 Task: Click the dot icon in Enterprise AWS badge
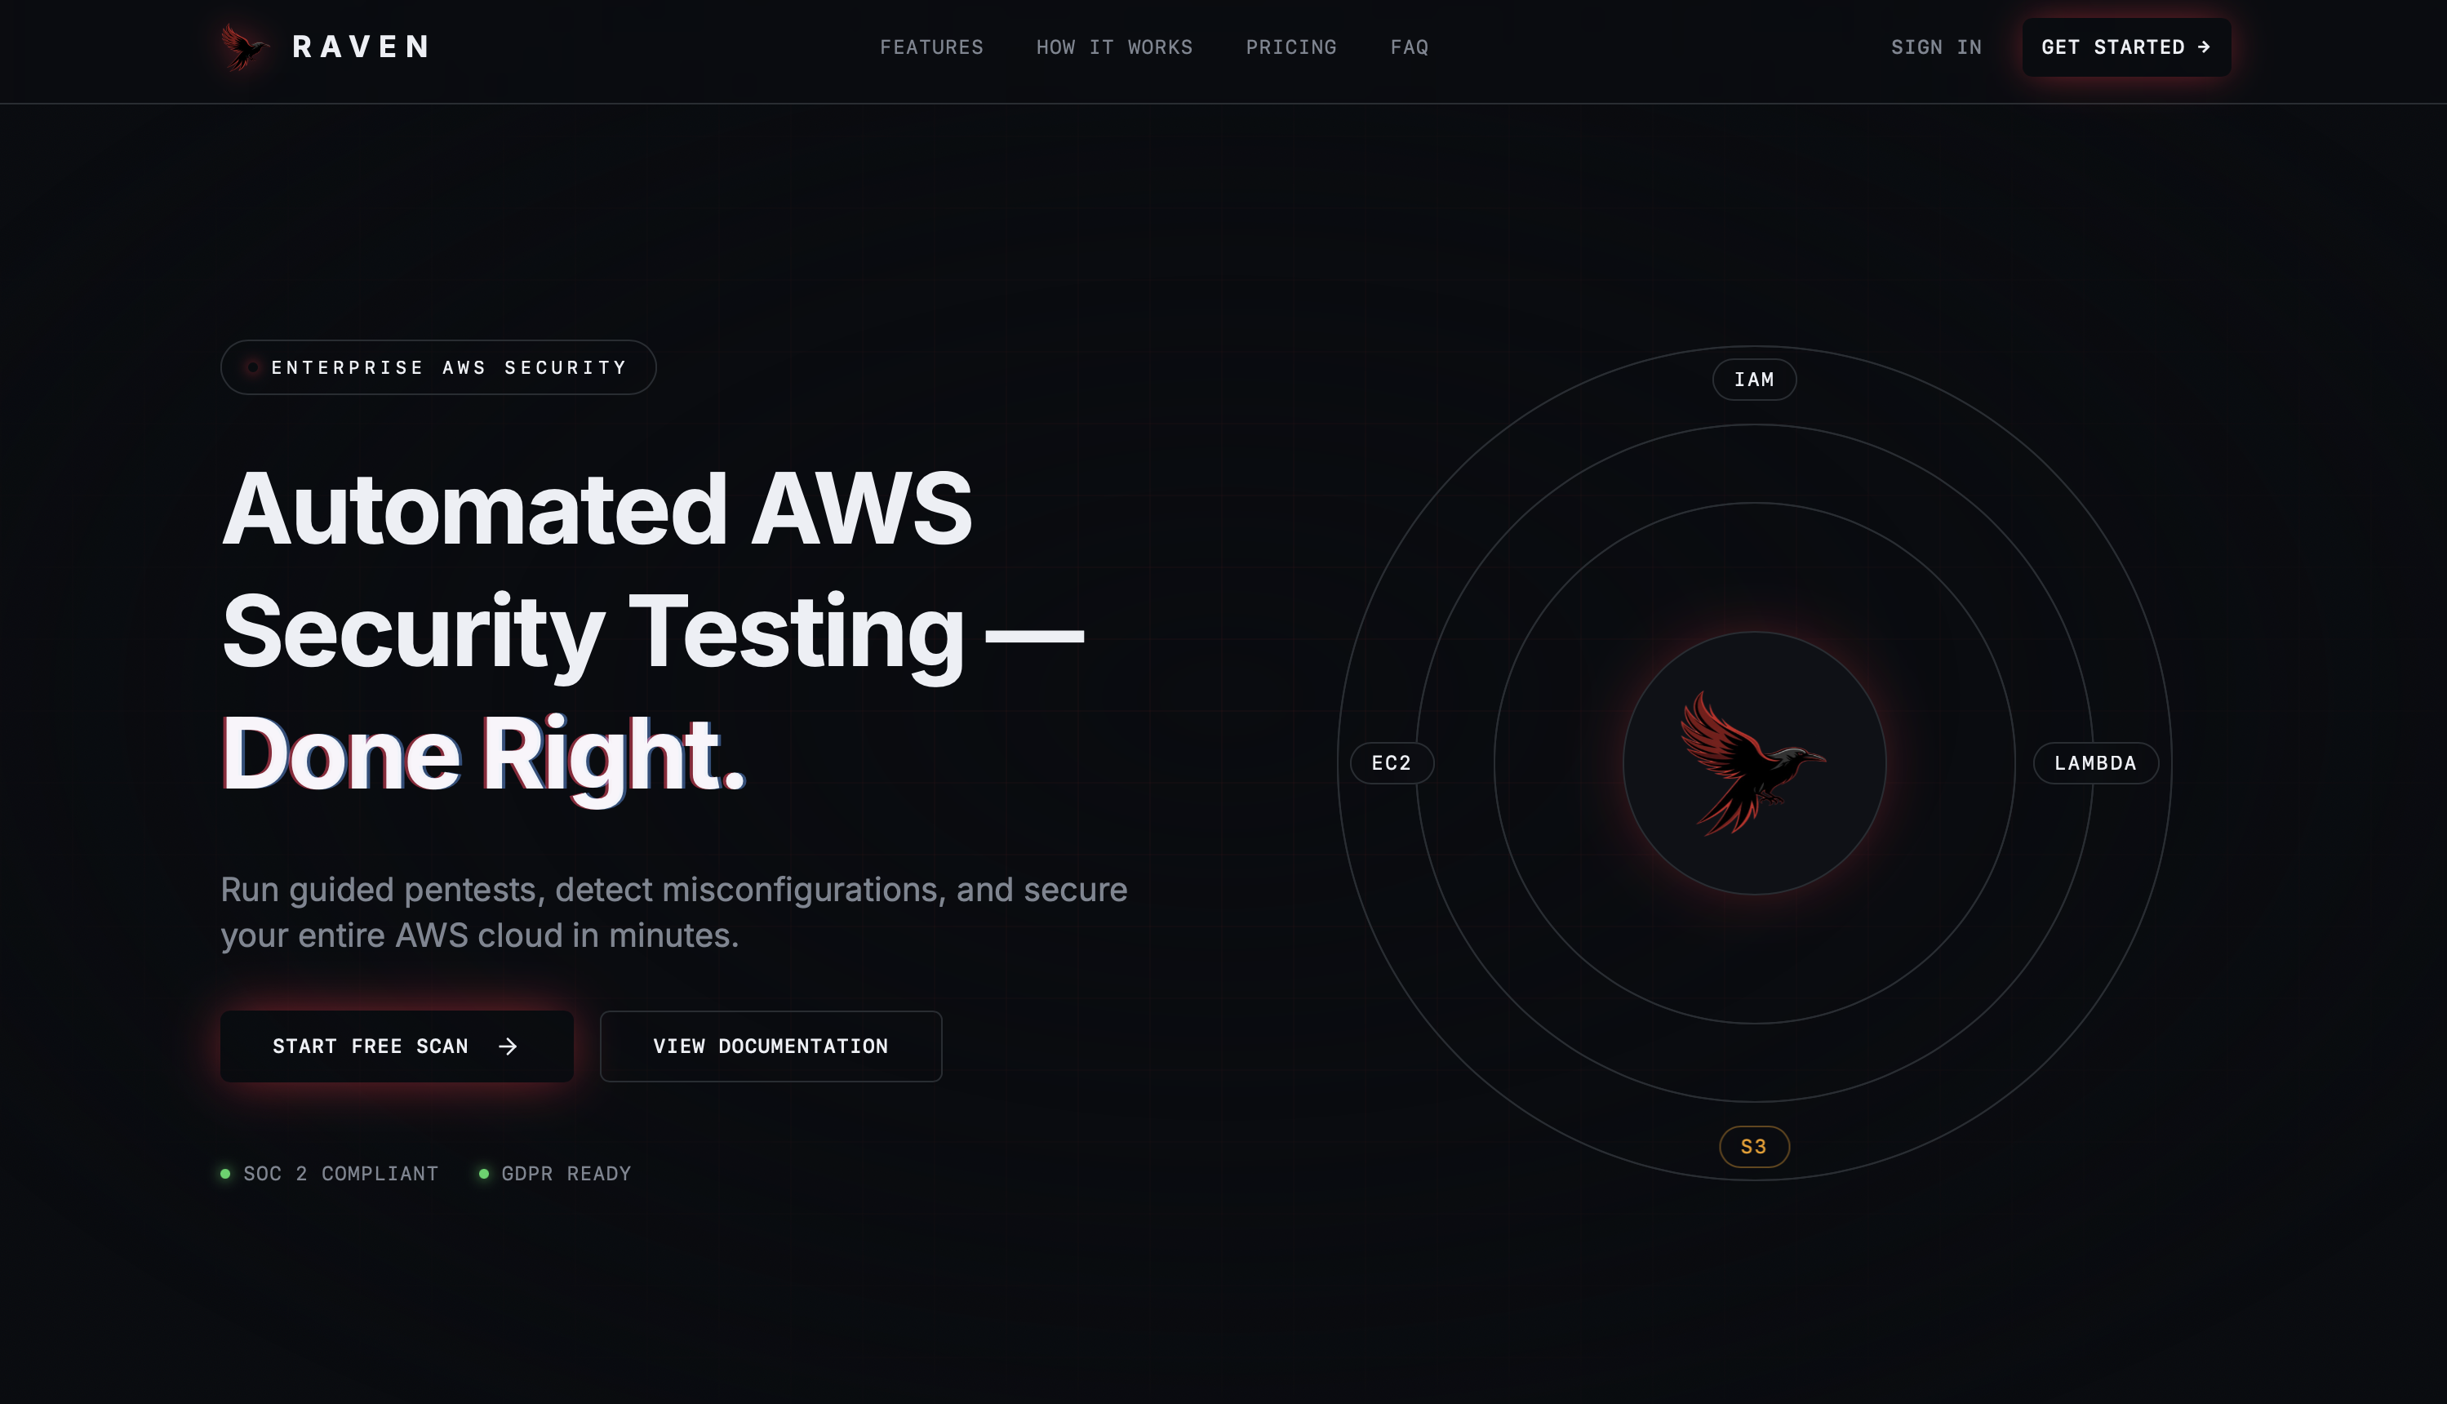[x=252, y=367]
